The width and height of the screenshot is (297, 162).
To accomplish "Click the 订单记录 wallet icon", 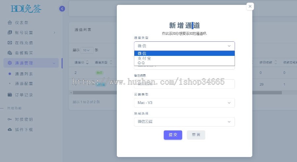I will (10, 95).
